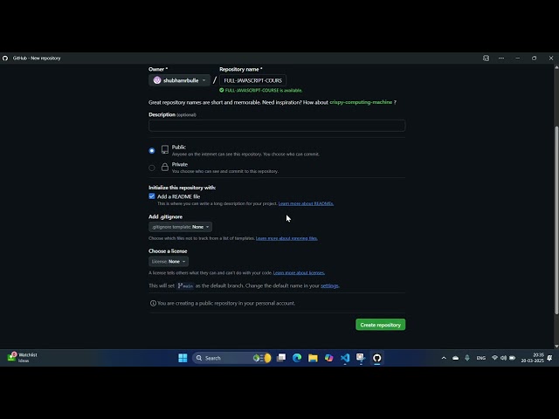Click the shubhamrbulle owner avatar
The width and height of the screenshot is (559, 419).
(157, 80)
